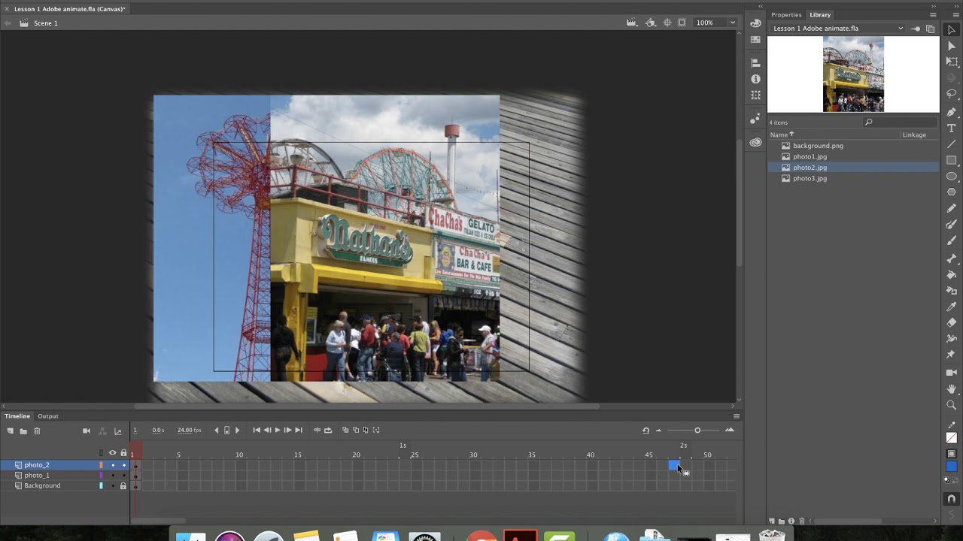The width and height of the screenshot is (963, 541).
Task: Toggle visibility of all layers
Action: [x=113, y=452]
